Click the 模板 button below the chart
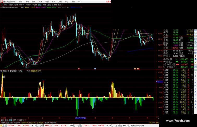The width and height of the screenshot is (197, 127). [x=6, y=120]
